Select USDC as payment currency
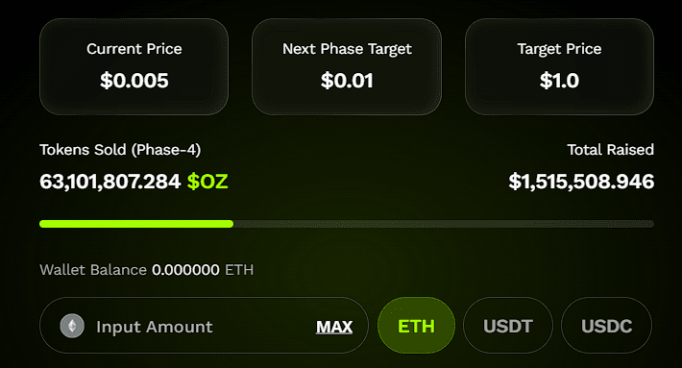Viewport: 682px width, 368px height. pyautogui.click(x=607, y=326)
